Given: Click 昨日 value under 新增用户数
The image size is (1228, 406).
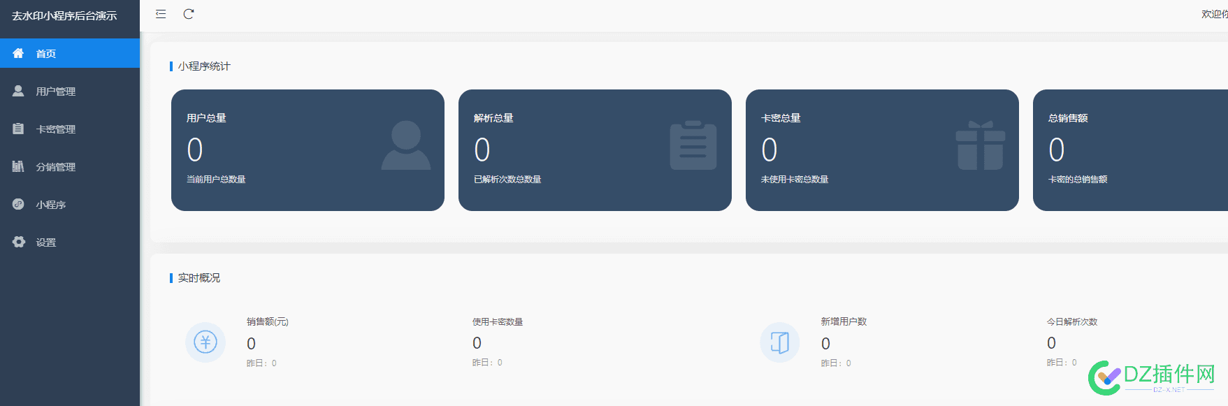Looking at the screenshot, I should tap(837, 363).
